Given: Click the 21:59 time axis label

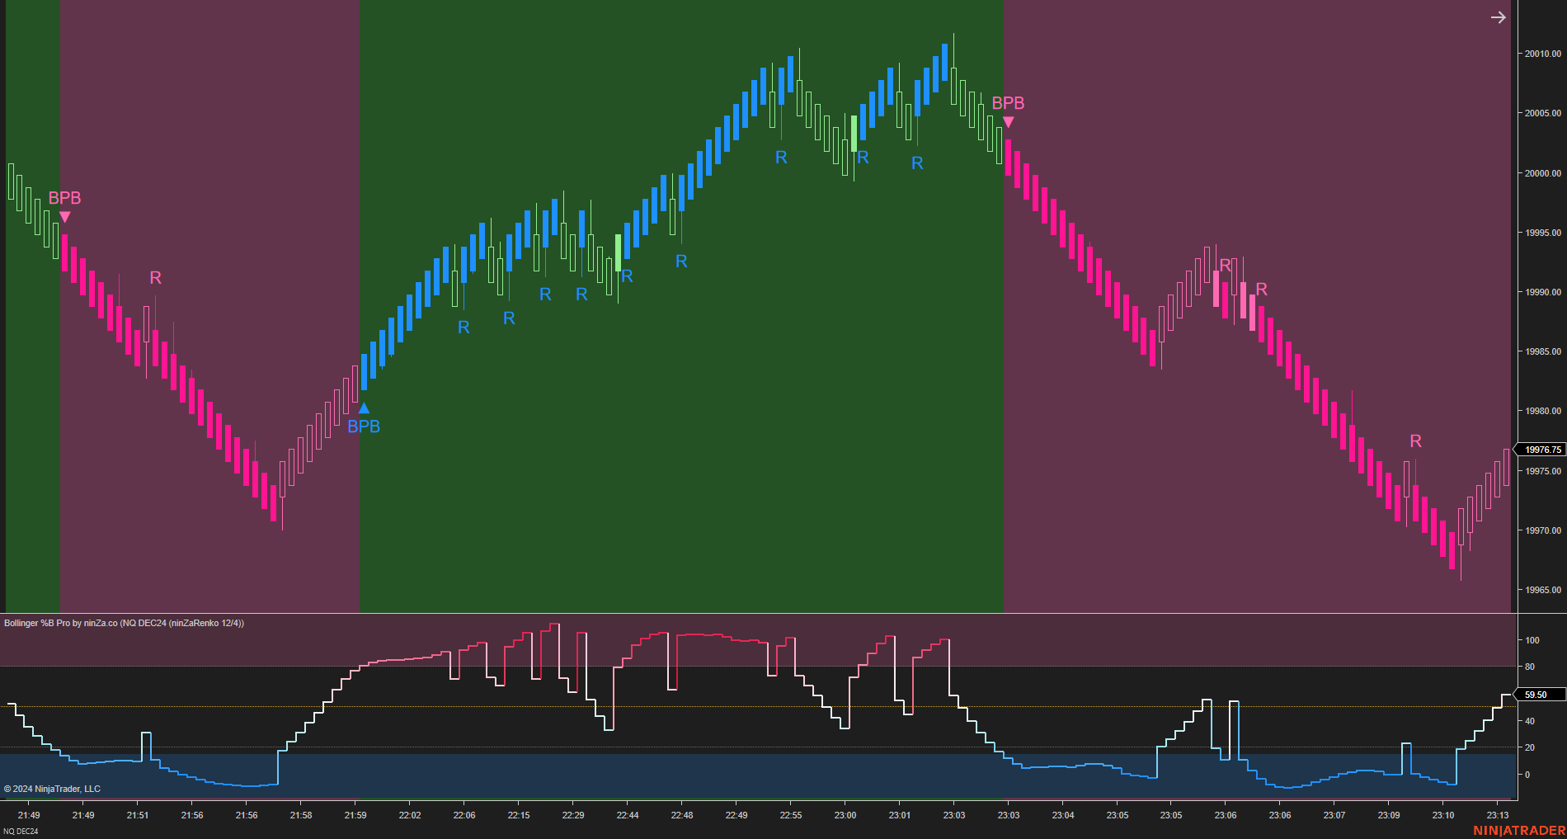Looking at the screenshot, I should pyautogui.click(x=355, y=815).
